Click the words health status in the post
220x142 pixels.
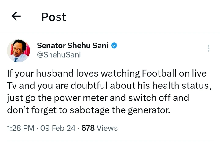[x=182, y=85]
